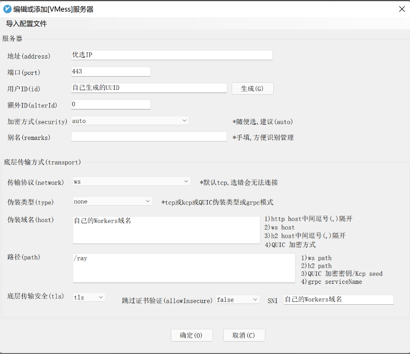Viewport: 410px width, 354px height.
Task: Click the v2rayN app icon in title bar
Action: pos(7,9)
